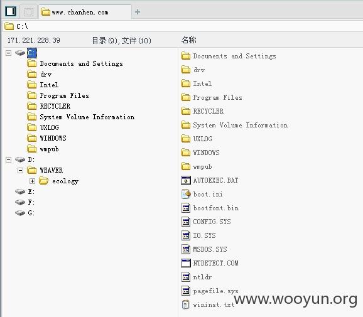The height and width of the screenshot is (317, 363).
Task: Click the C:\ path address field
Action: pyautogui.click(x=183, y=26)
